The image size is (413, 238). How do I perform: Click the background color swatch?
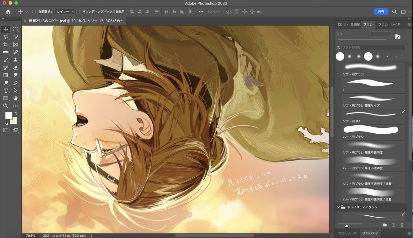14,121
